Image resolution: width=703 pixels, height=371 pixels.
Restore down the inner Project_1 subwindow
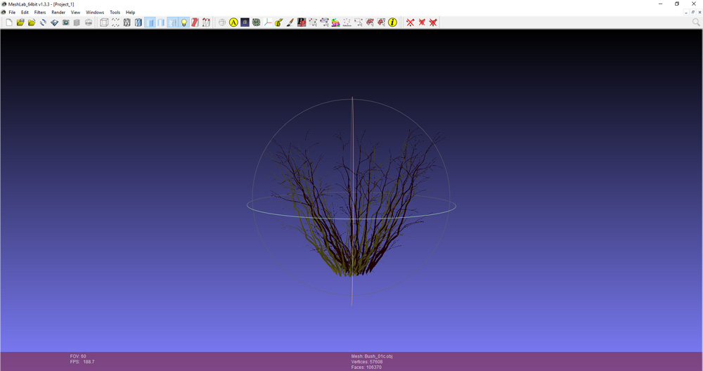pos(692,13)
